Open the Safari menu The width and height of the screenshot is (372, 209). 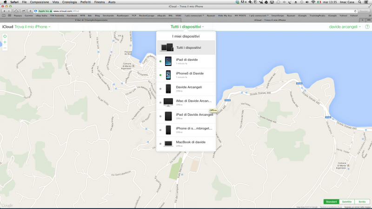point(14,2)
